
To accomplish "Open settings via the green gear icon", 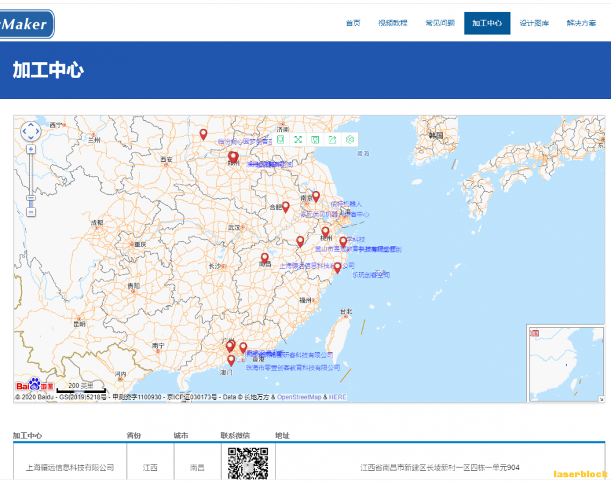I will coord(350,140).
